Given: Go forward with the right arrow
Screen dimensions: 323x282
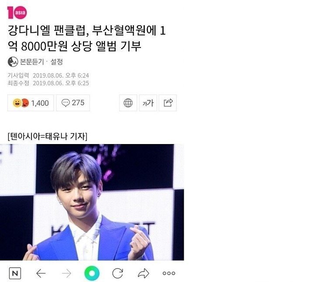Looking at the screenshot, I should click(x=66, y=273).
